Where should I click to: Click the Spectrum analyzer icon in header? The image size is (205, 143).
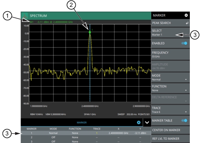[25, 16]
